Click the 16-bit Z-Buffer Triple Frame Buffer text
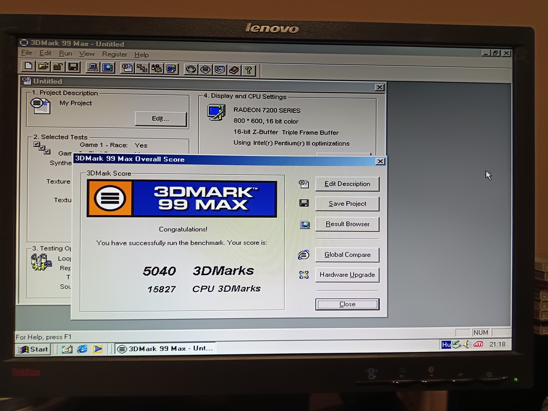Viewport: 548px width, 411px height. [286, 132]
